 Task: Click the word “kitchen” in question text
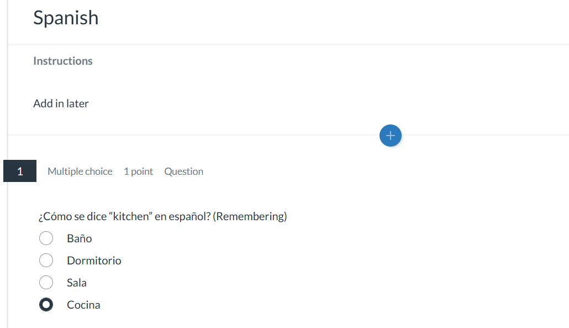(130, 216)
